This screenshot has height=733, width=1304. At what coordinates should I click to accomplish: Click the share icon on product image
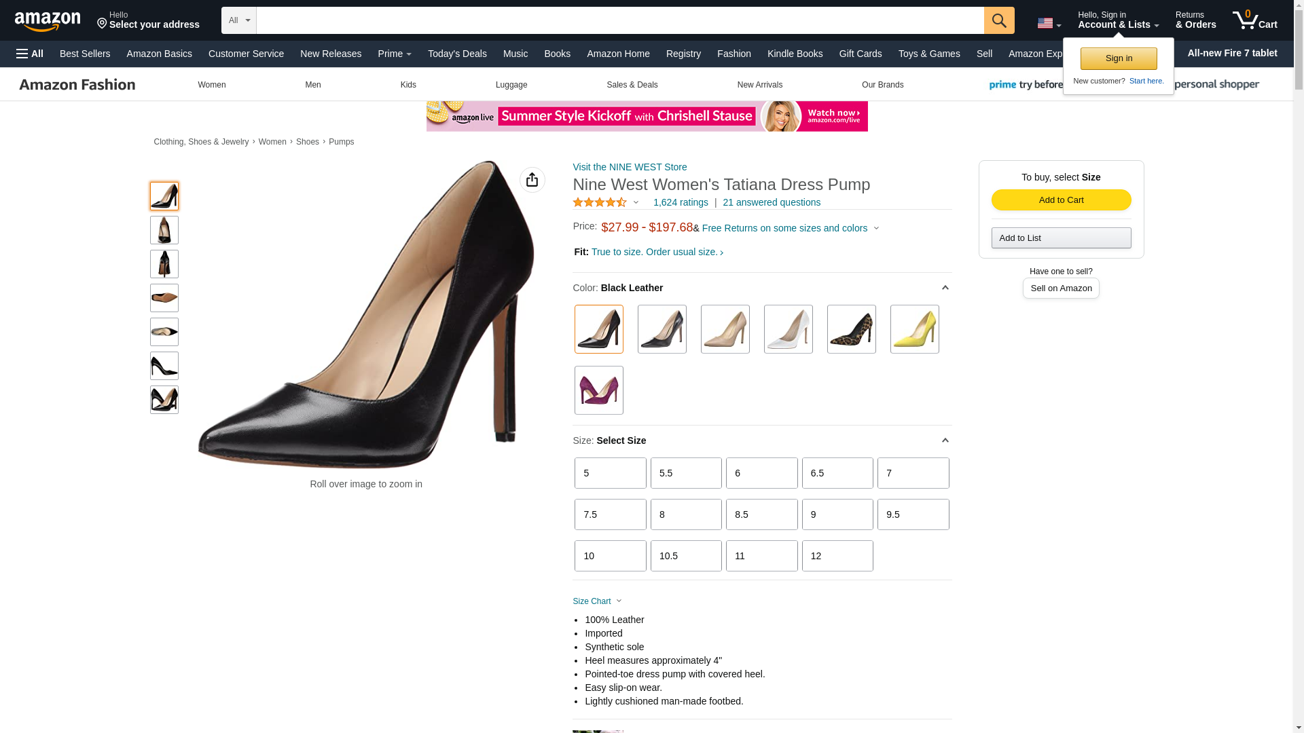point(532,180)
